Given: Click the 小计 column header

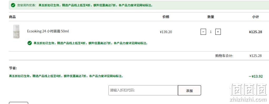Looking at the screenshot, I should point(256,17).
